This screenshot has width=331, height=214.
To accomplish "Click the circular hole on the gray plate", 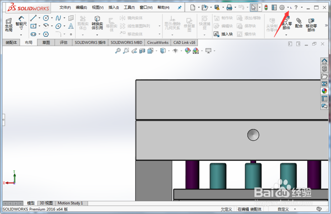I will click(253, 135).
